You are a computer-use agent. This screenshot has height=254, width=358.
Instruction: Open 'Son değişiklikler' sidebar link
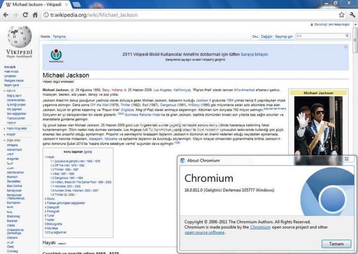pos(17,114)
